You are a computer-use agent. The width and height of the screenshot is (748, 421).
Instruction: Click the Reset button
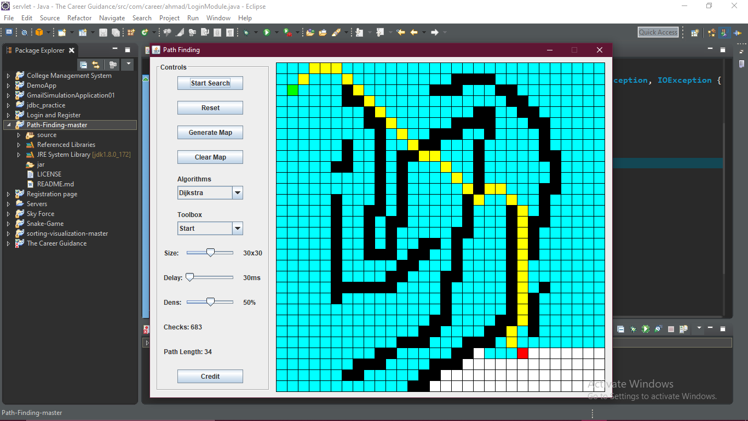(210, 108)
